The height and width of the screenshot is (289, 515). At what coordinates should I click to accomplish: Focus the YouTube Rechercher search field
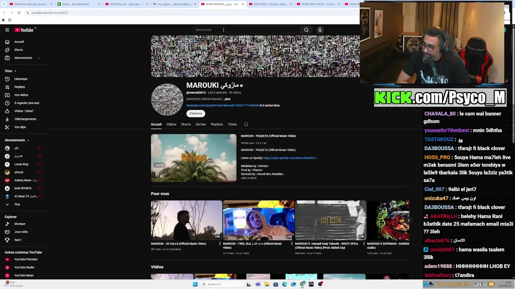246,30
